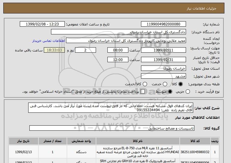This screenshot has height=163, width=231.
Task: Click the جزئیات اطلاعات نیاز page header
Action: 201,8
